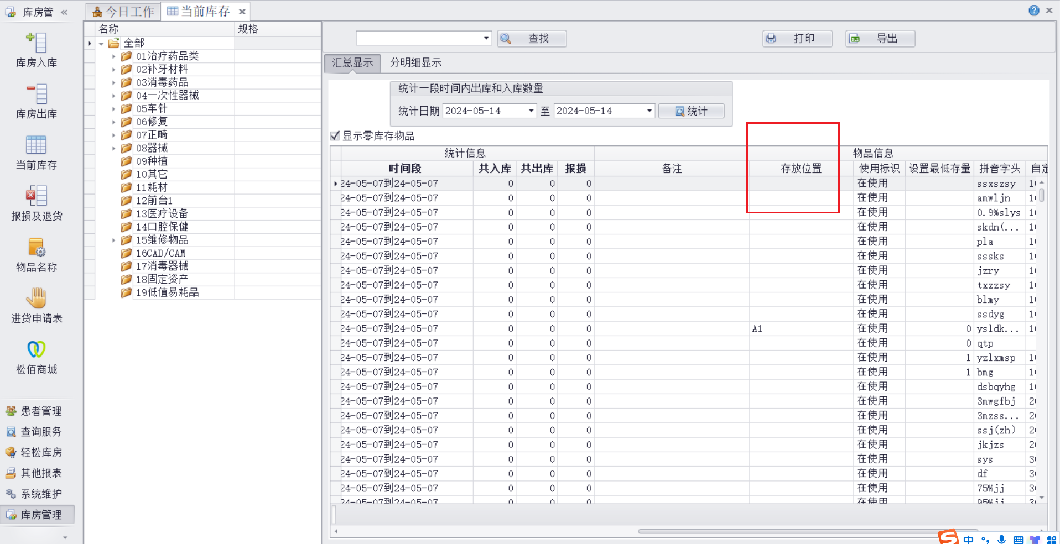This screenshot has width=1060, height=544.
Task: Expand 02补牙材料 tree node
Action: click(114, 70)
